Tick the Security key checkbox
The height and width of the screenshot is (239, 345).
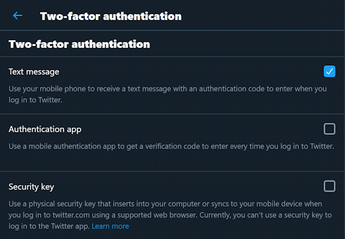coord(329,186)
